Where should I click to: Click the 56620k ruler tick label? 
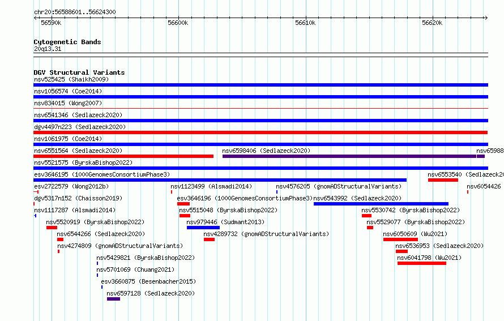pos(432,23)
